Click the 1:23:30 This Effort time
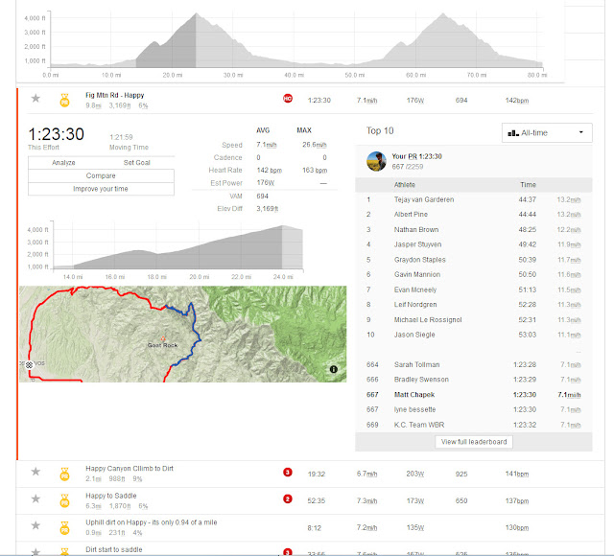Screen dimensions: 614x556 pos(56,134)
